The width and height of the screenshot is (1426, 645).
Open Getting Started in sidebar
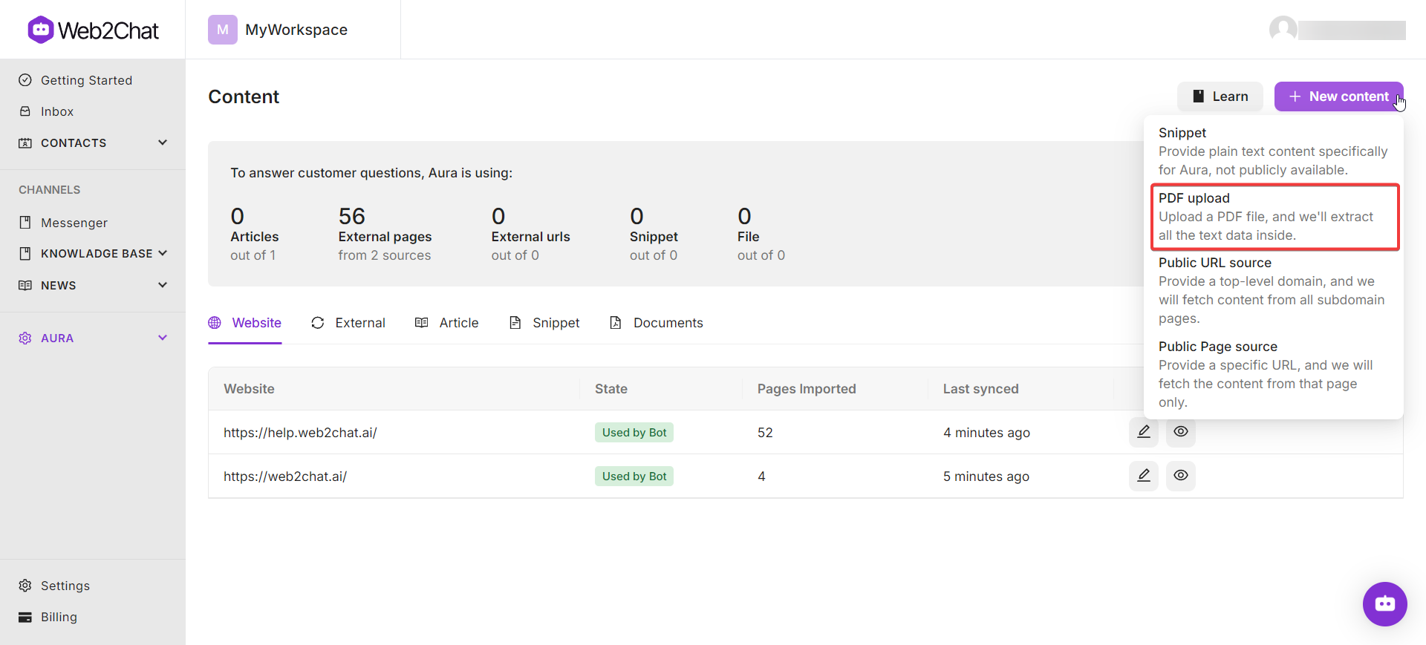86,80
